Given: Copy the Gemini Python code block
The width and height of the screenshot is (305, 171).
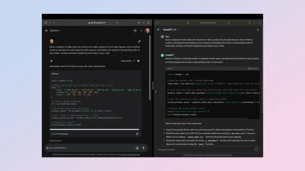Looking at the screenshot, I should pos(137,134).
